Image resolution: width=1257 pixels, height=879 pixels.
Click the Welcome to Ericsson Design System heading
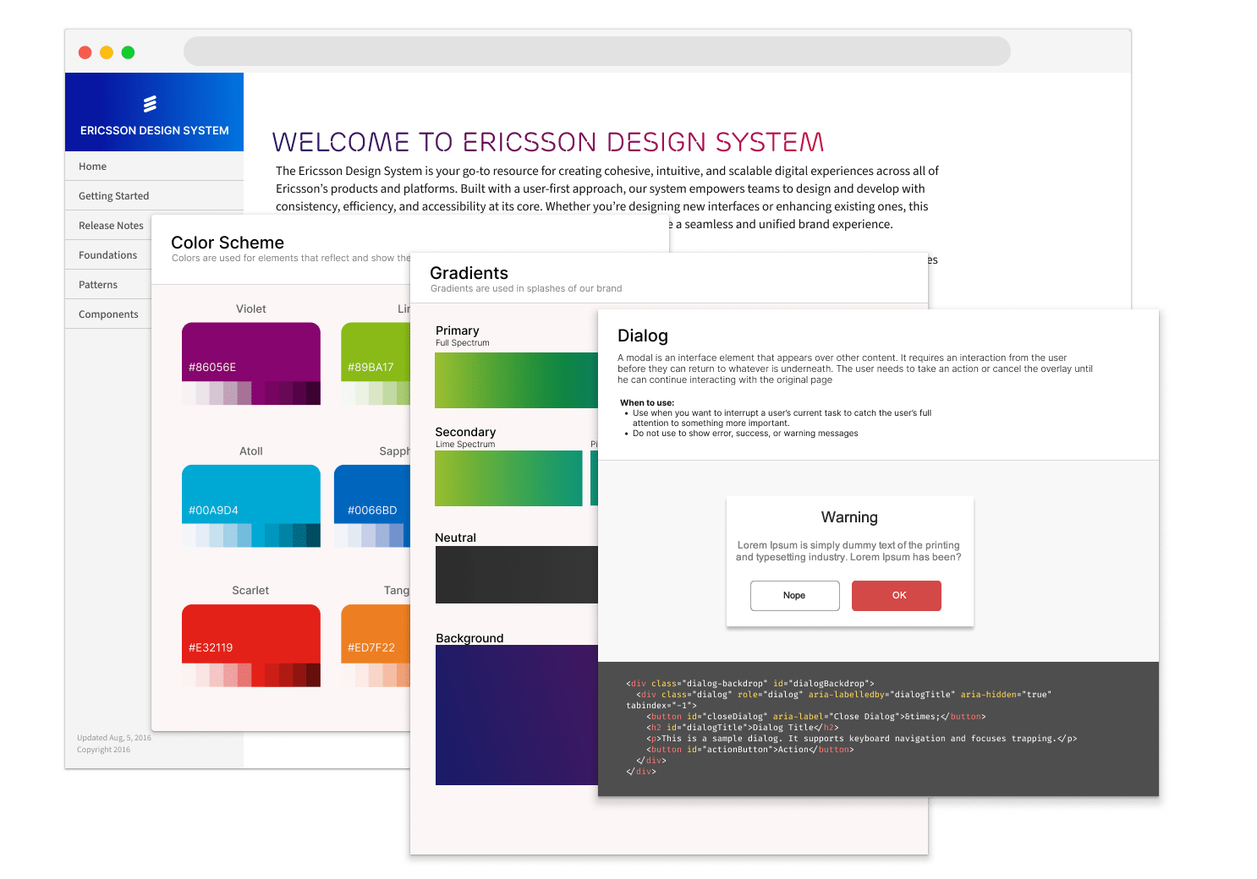[x=548, y=142]
